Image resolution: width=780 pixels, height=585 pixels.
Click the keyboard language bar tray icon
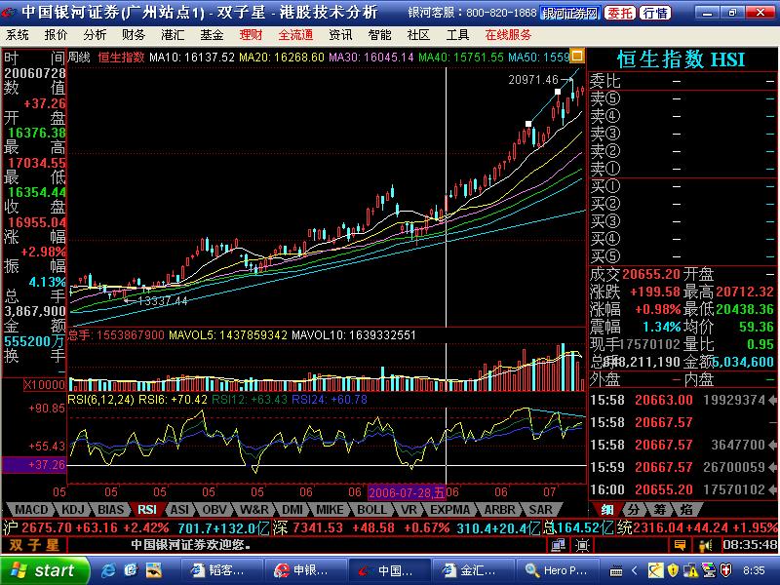[x=616, y=571]
